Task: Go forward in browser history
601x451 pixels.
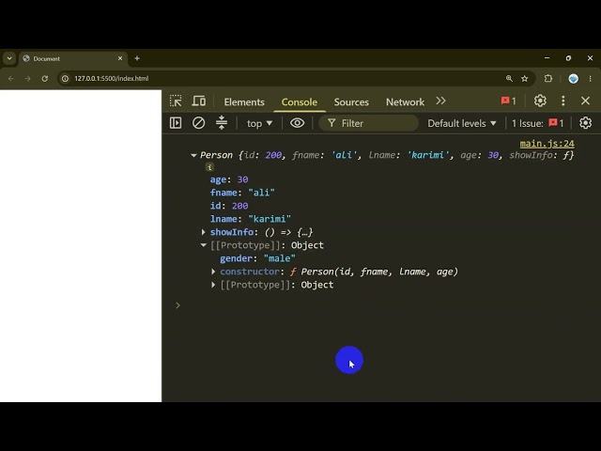Action: 27,79
